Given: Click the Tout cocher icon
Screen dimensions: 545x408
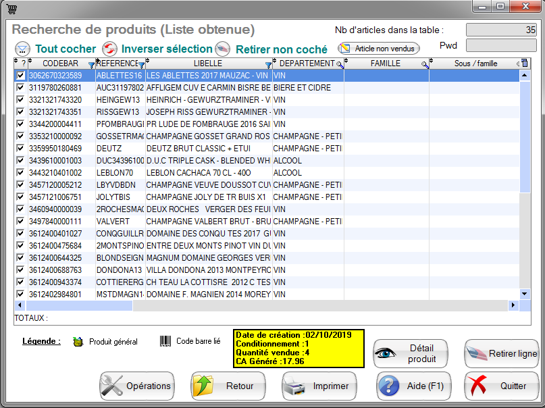Looking at the screenshot, I should click(x=23, y=49).
